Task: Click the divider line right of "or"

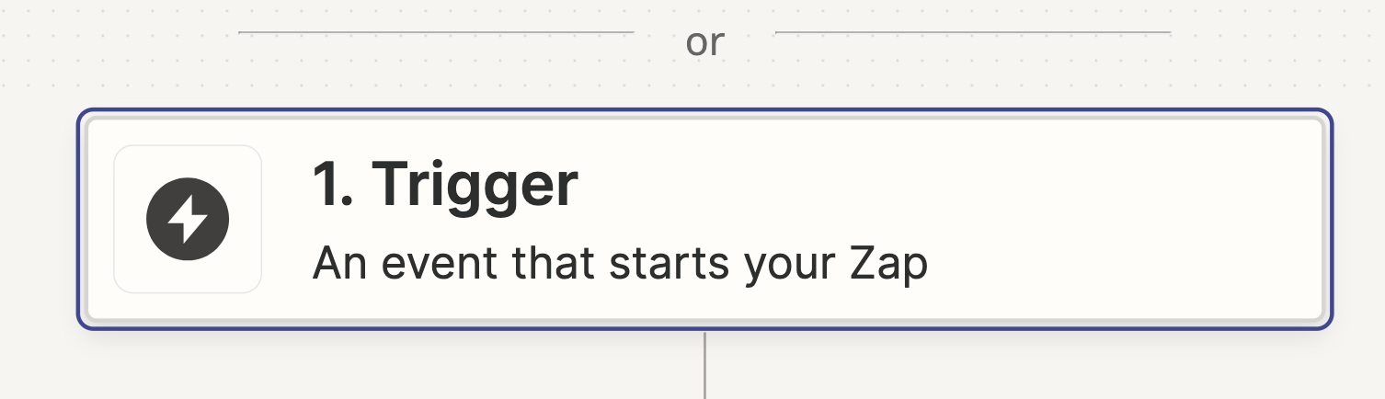Action: tap(973, 32)
